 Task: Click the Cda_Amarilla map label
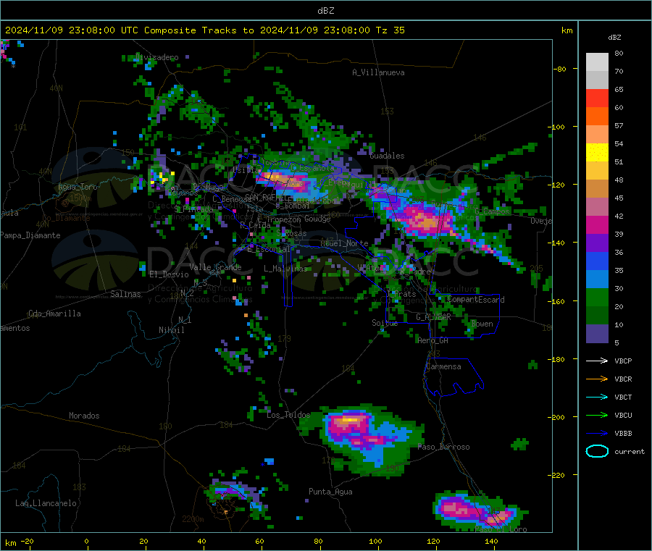pyautogui.click(x=54, y=314)
